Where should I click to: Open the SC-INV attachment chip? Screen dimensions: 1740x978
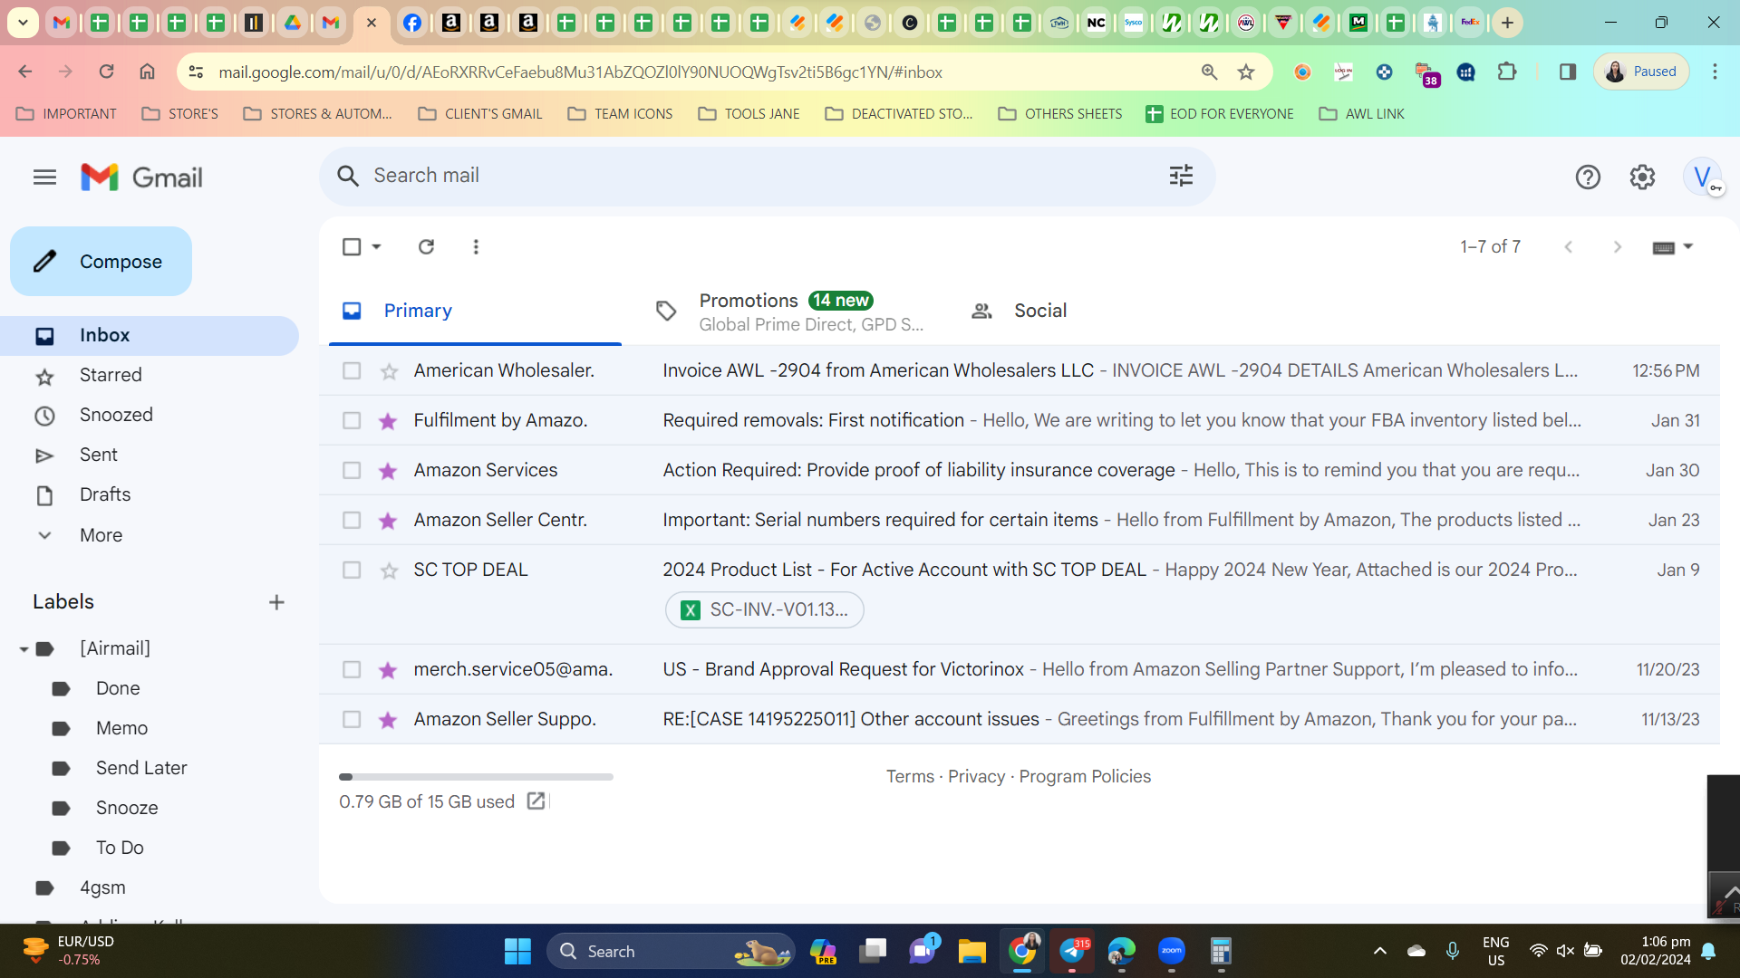pyautogui.click(x=765, y=609)
